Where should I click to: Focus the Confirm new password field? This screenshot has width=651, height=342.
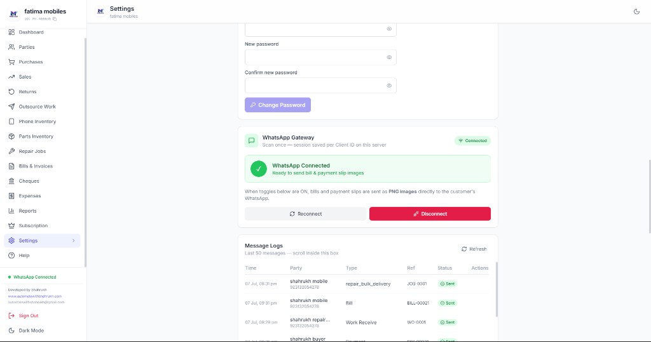click(x=320, y=86)
